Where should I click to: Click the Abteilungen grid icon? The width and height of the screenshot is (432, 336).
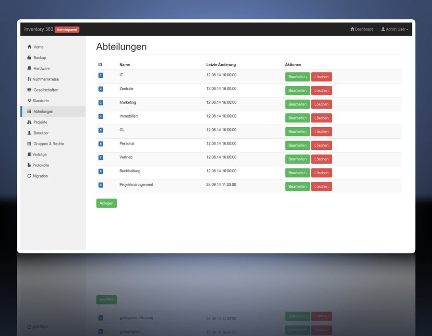pyautogui.click(x=29, y=111)
